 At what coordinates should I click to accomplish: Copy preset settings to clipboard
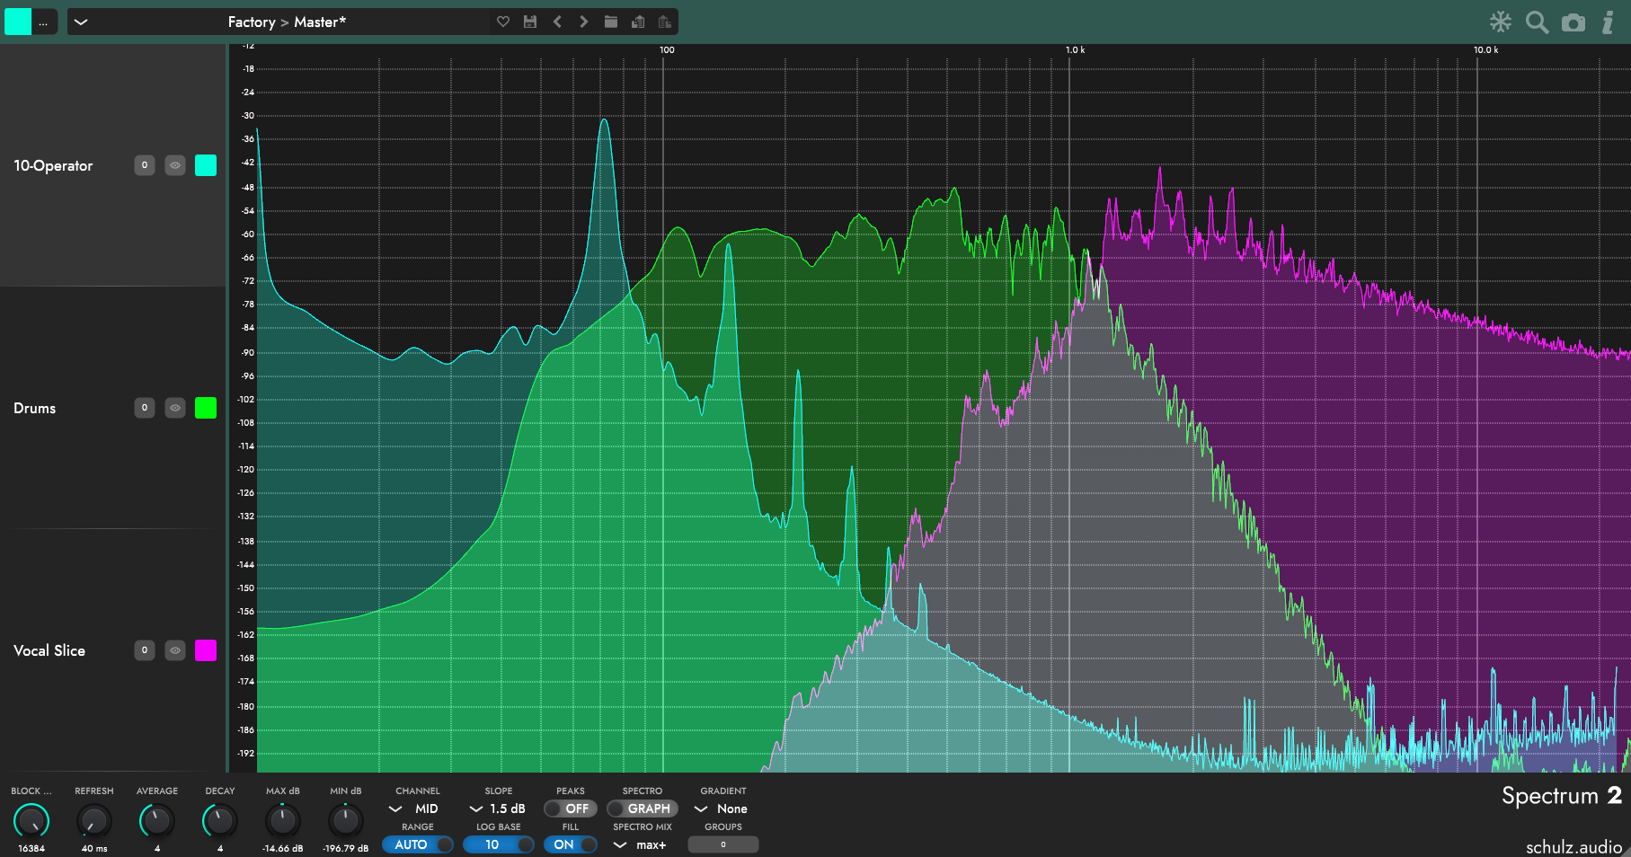tap(638, 22)
